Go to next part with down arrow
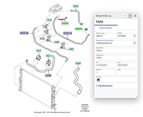 (x=130, y=16)
